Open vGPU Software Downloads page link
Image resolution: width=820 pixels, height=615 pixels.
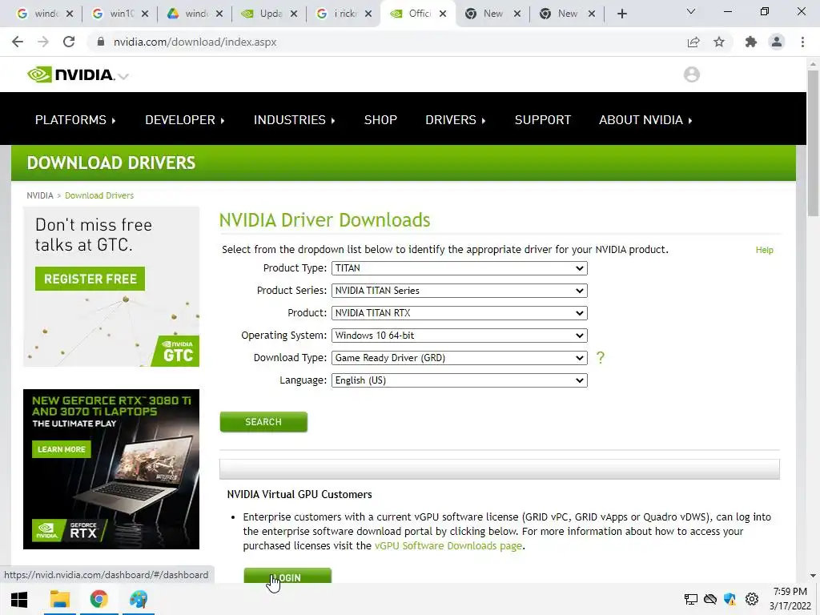pyautogui.click(x=448, y=546)
